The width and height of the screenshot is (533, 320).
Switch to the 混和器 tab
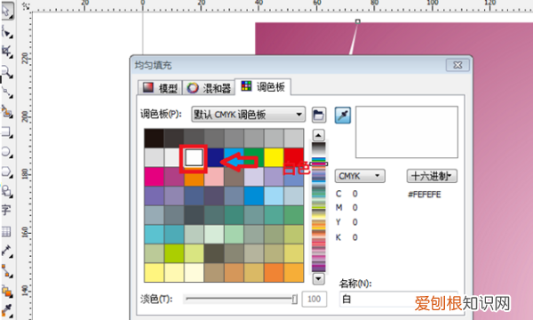point(209,88)
